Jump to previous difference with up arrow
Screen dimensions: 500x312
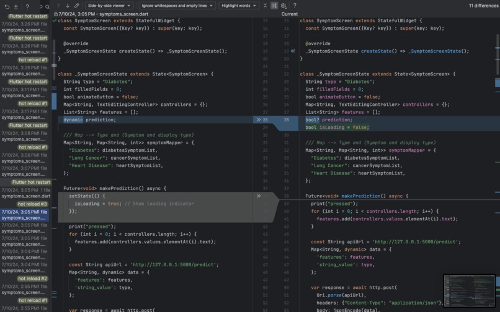point(59,6)
